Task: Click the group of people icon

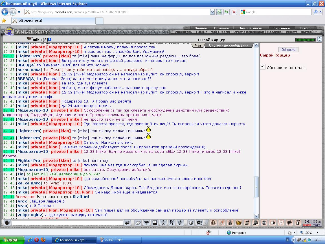Action: click(x=281, y=223)
